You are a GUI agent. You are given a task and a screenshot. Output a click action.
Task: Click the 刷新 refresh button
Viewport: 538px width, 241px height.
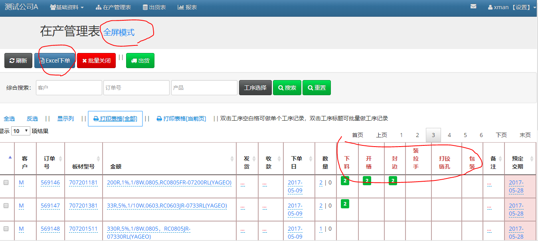pos(18,61)
